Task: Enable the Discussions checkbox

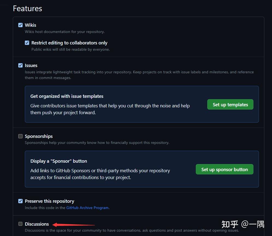Action: click(20, 224)
